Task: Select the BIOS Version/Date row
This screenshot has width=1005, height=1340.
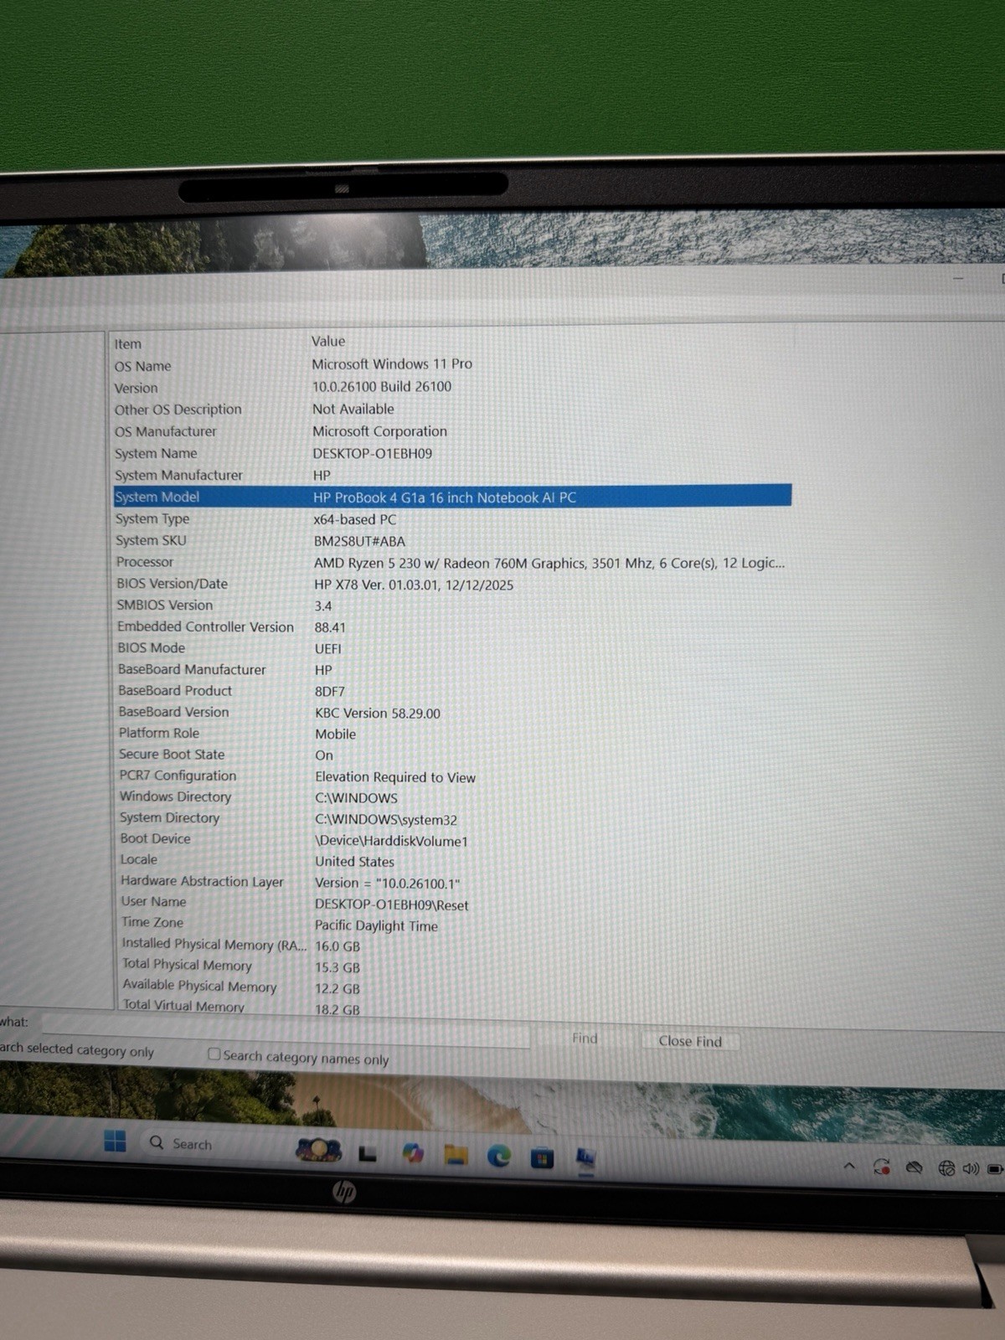Action: (452, 585)
